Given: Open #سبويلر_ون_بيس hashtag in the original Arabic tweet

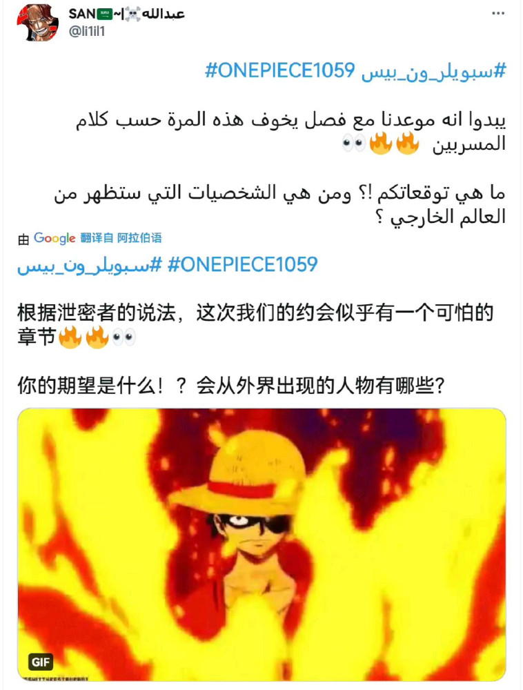Looking at the screenshot, I should pos(434,71).
